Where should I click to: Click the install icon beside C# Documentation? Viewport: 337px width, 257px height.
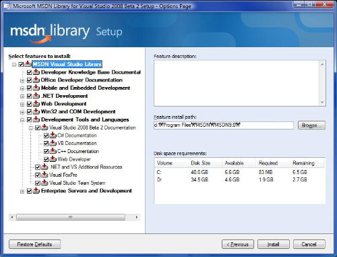click(x=53, y=136)
